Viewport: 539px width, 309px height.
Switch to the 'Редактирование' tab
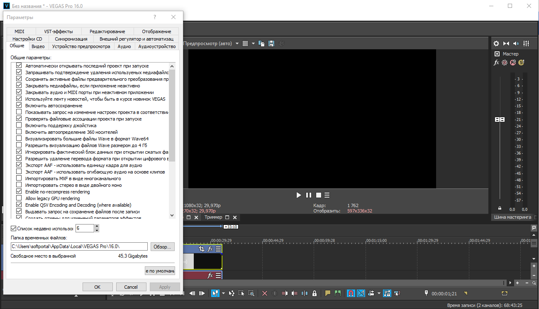click(107, 31)
